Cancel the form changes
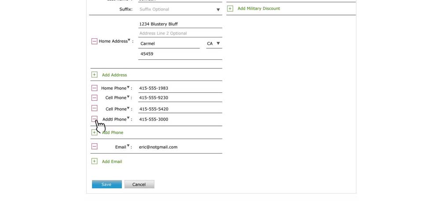Screen dimensions: 440x220 coord(139,184)
